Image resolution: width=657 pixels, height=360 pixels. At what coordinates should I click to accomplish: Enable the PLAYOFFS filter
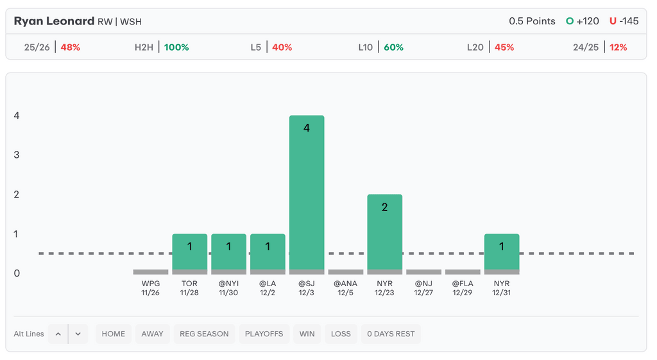[264, 334]
